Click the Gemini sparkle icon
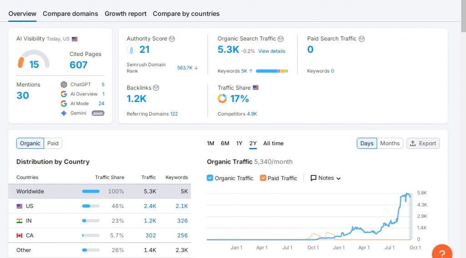 [64, 113]
